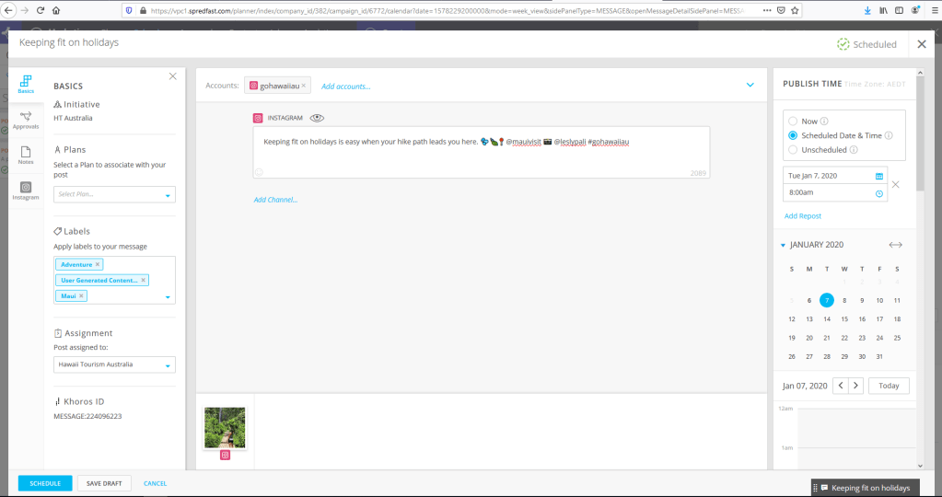Open the Instagram sidebar icon
Viewport: 942px width, 497px height.
[26, 189]
